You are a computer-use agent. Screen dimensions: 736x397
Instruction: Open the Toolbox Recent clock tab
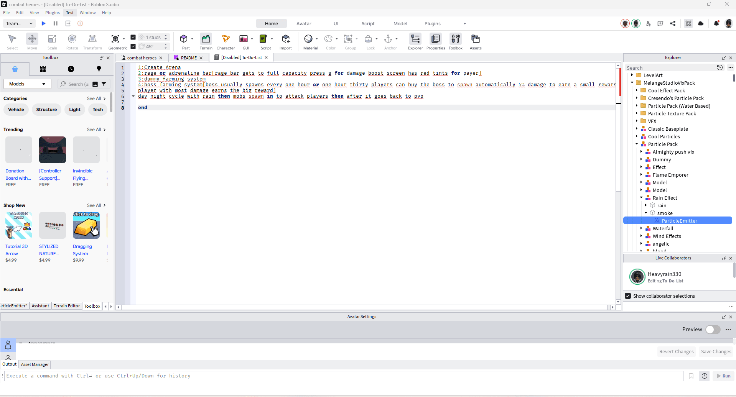(71, 69)
